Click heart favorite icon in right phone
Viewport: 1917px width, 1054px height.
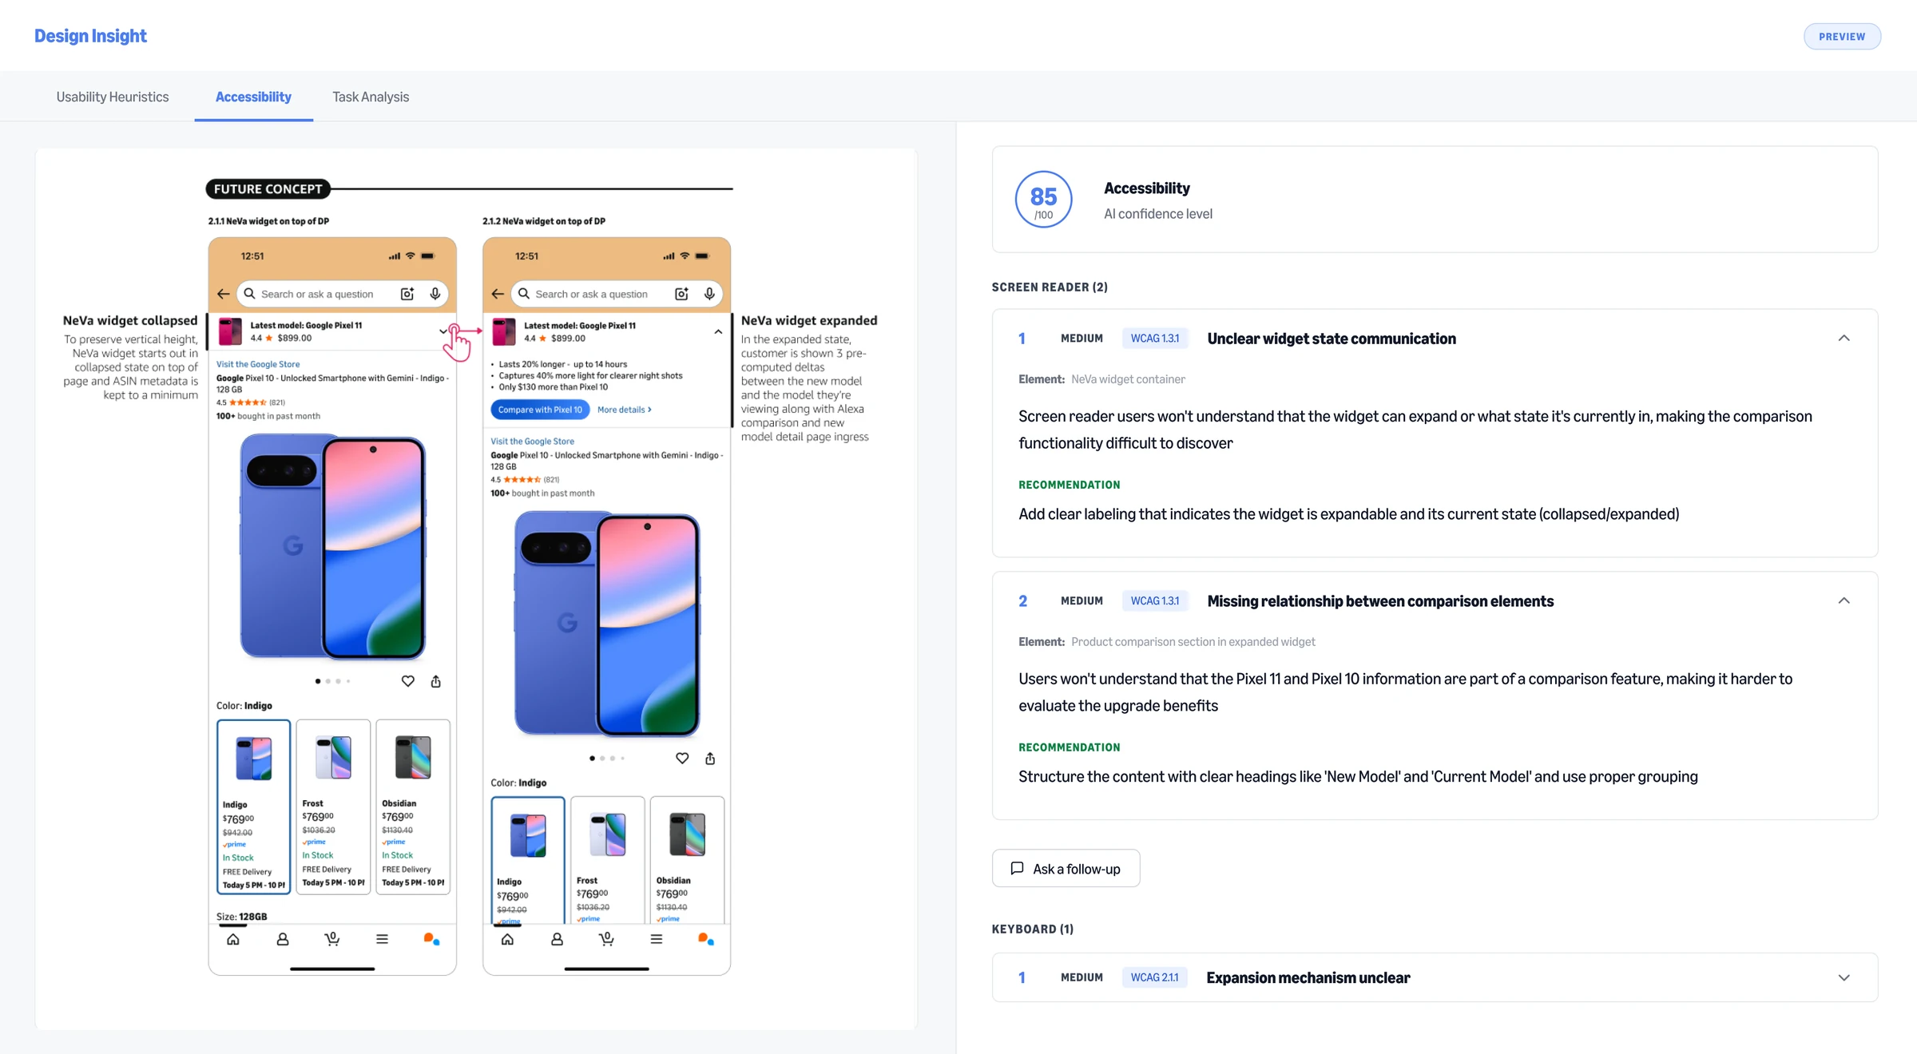pyautogui.click(x=682, y=759)
